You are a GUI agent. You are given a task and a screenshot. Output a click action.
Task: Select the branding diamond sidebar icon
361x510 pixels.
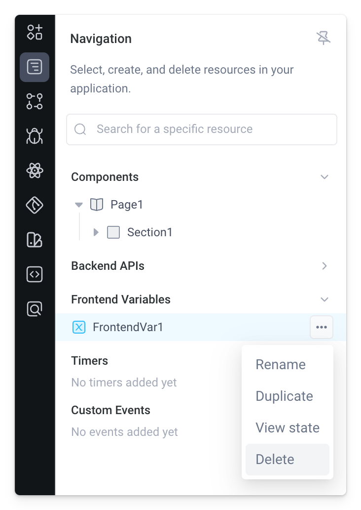tap(34, 206)
